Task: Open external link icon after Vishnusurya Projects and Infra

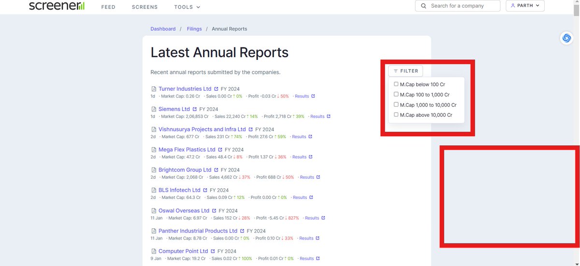Action: coord(250,129)
